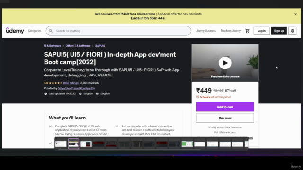Go to IT & Software breadcrumb

[53, 46]
